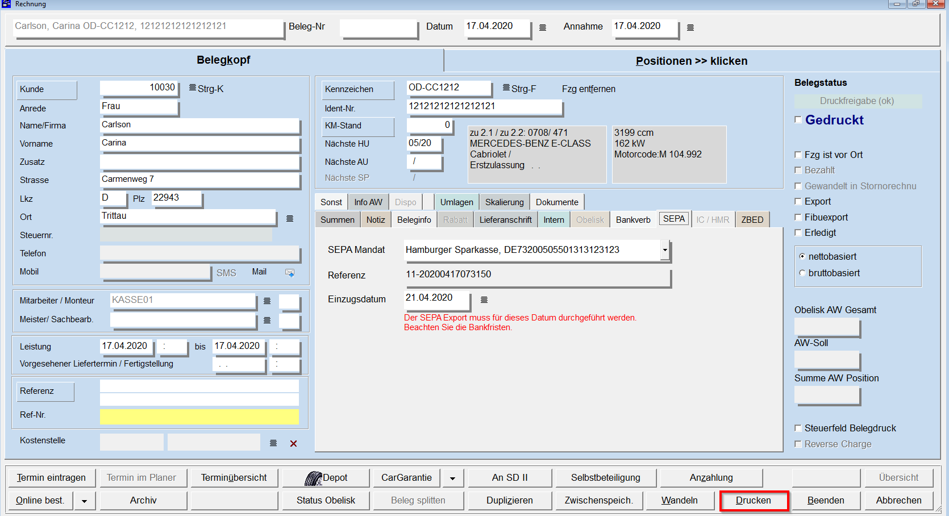Open the Summen tab

coord(338,220)
